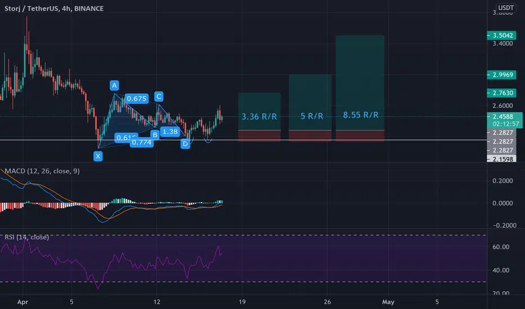This screenshot has width=525, height=309.
Task: Select the 2.9969 target price label
Action: [501, 75]
